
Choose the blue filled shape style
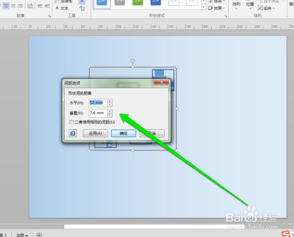(x=102, y=3)
